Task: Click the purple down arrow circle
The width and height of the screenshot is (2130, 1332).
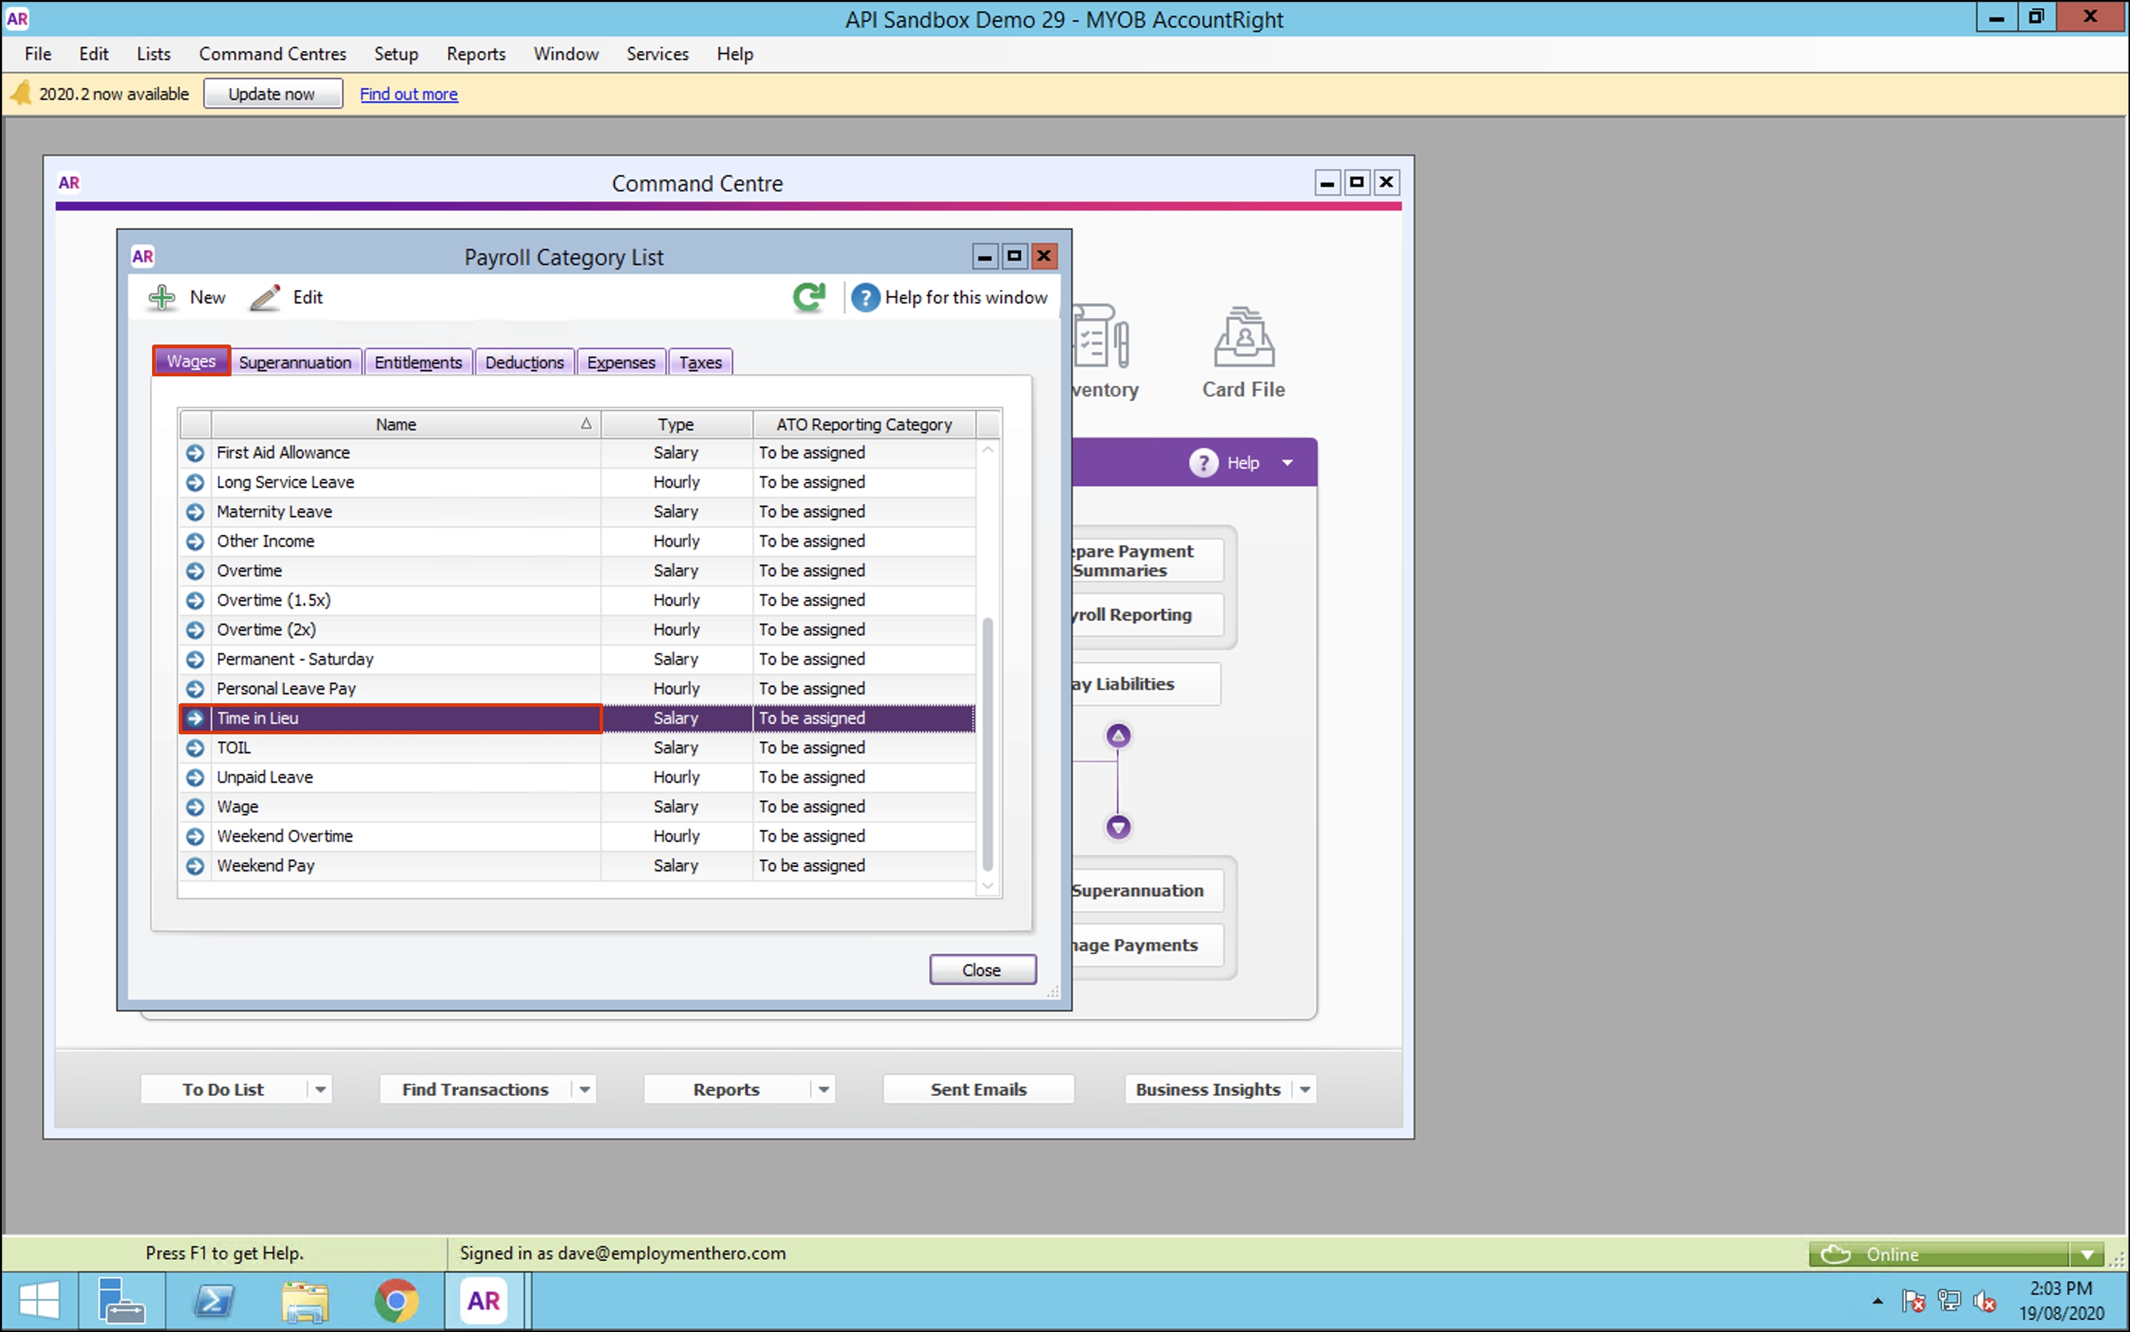Action: pos(1118,827)
